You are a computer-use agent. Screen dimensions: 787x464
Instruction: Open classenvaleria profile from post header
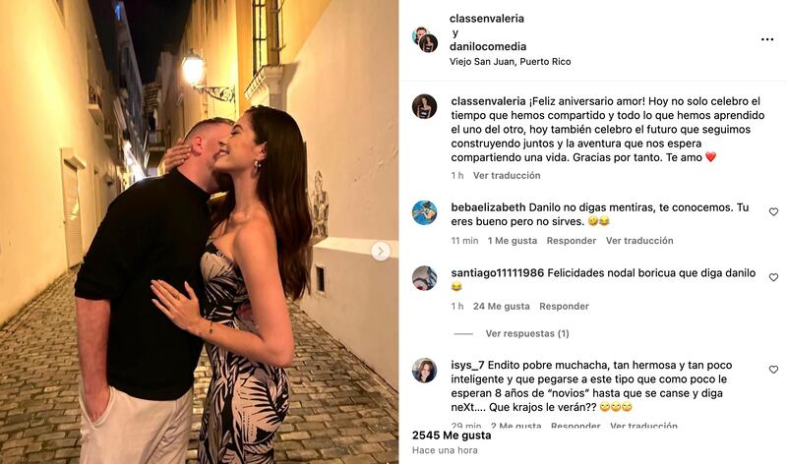tap(487, 19)
